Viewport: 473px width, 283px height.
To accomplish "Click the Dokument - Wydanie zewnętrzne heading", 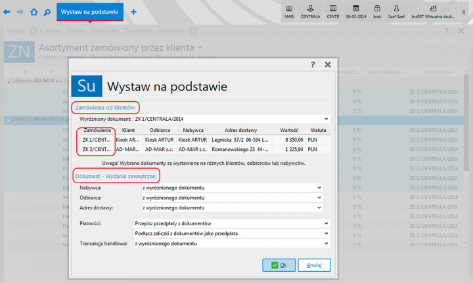I will (116, 177).
